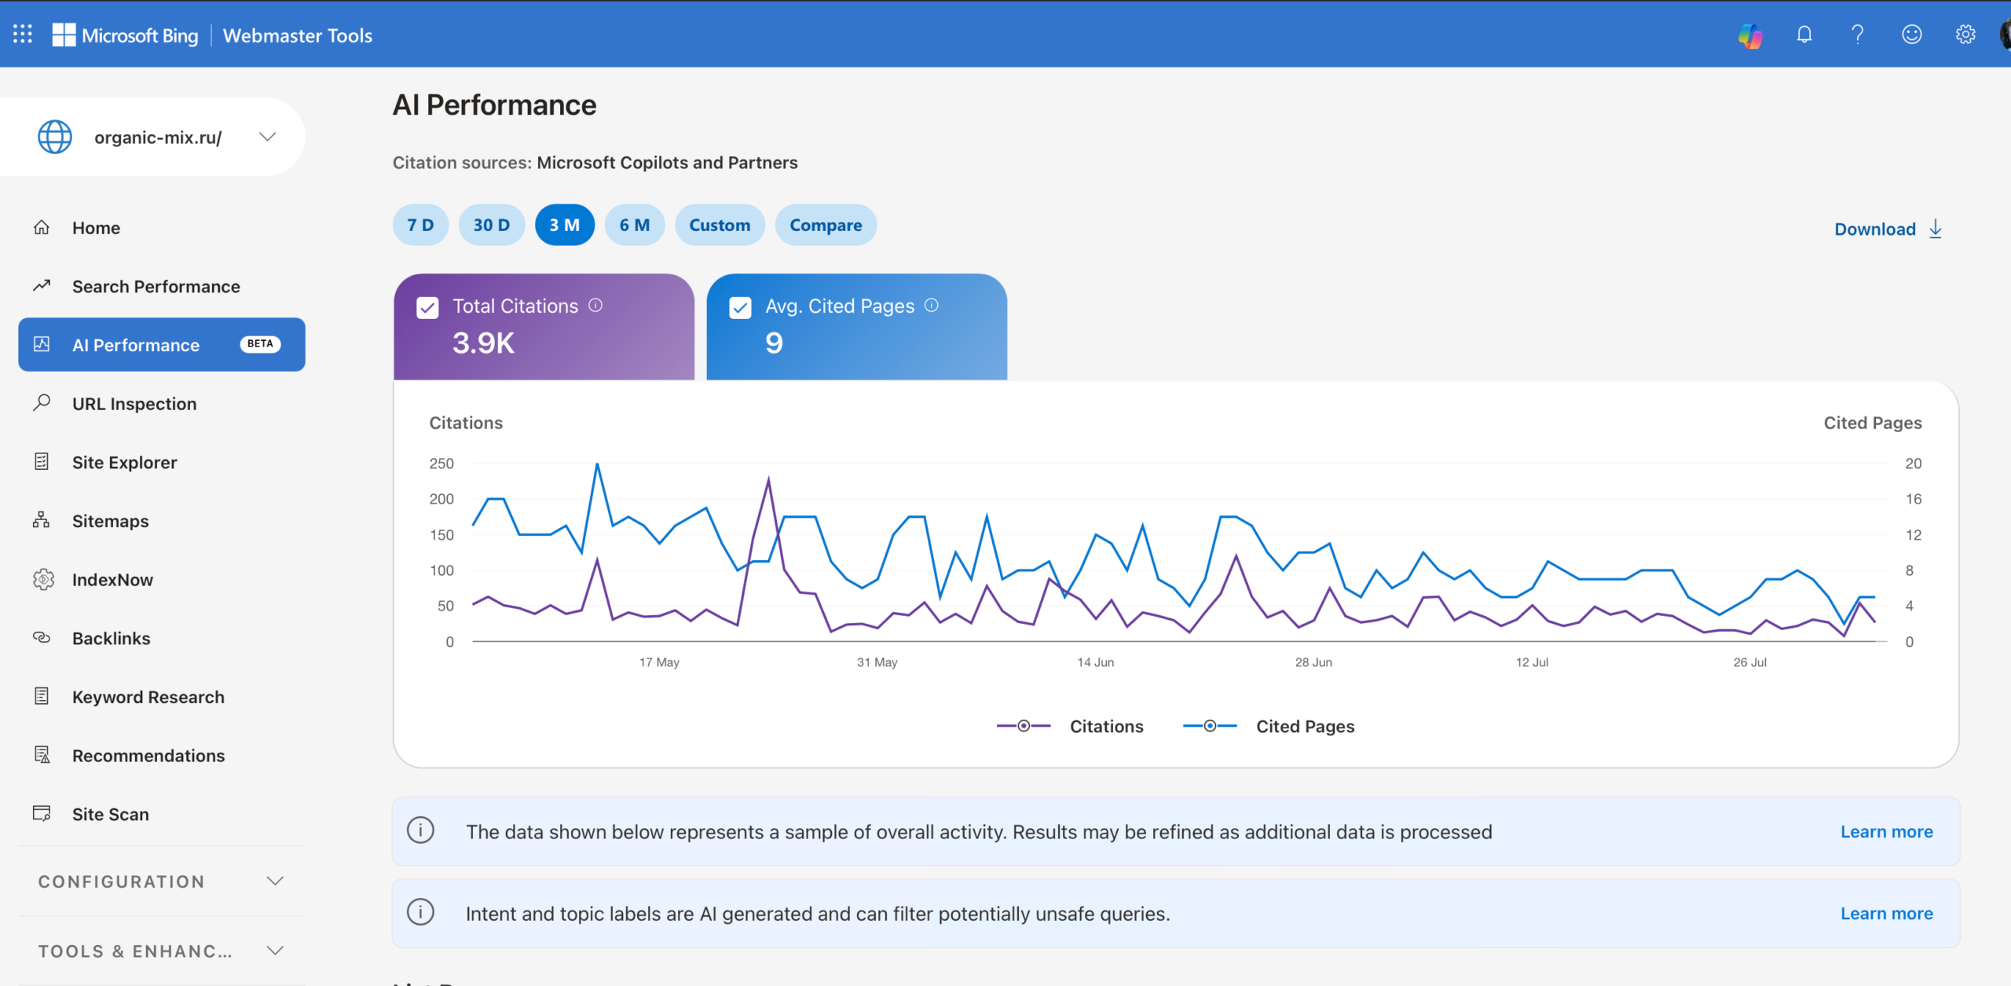Open the feedback smiley icon
Image resolution: width=2011 pixels, height=986 pixels.
point(1911,35)
